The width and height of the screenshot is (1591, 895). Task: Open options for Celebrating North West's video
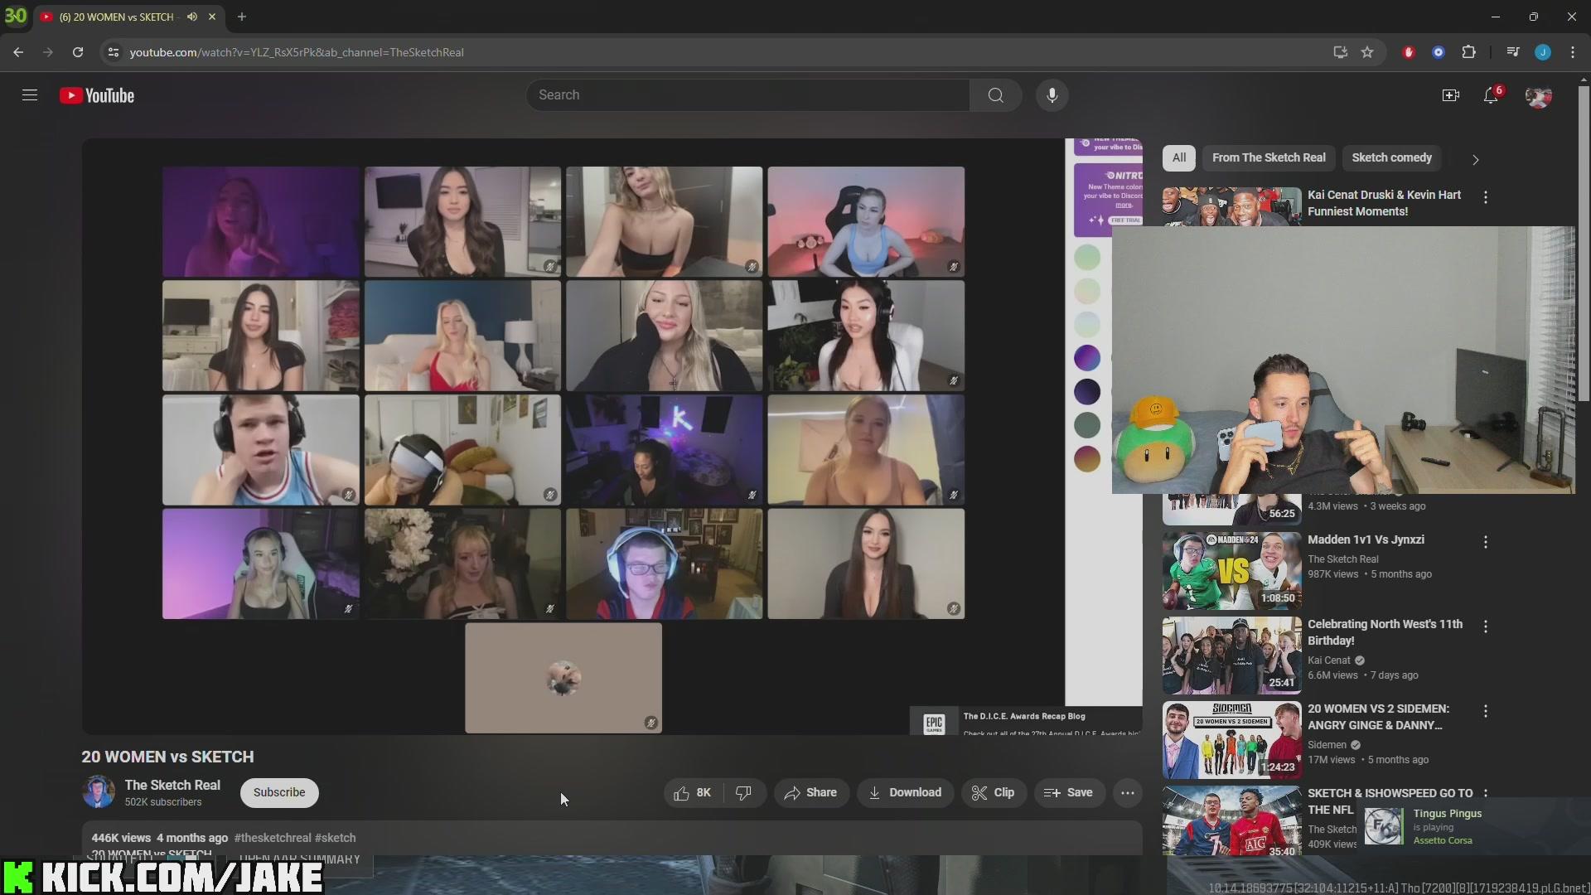click(1485, 626)
